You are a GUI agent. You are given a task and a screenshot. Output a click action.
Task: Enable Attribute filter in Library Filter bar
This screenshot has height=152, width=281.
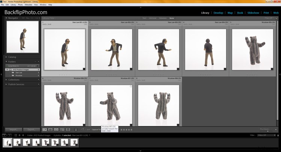pos(152,18)
